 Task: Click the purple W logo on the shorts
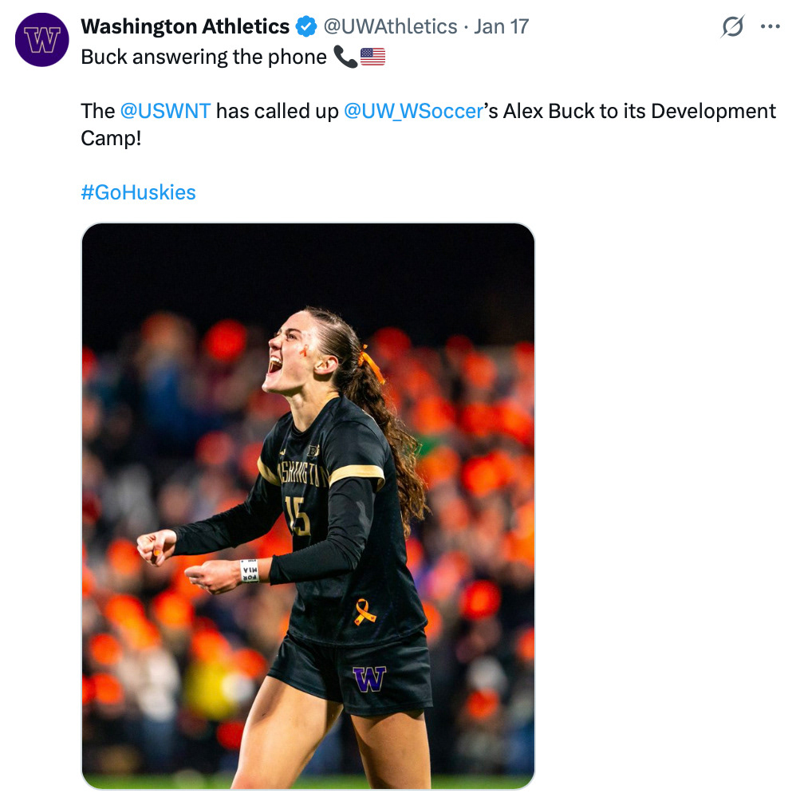click(x=369, y=679)
